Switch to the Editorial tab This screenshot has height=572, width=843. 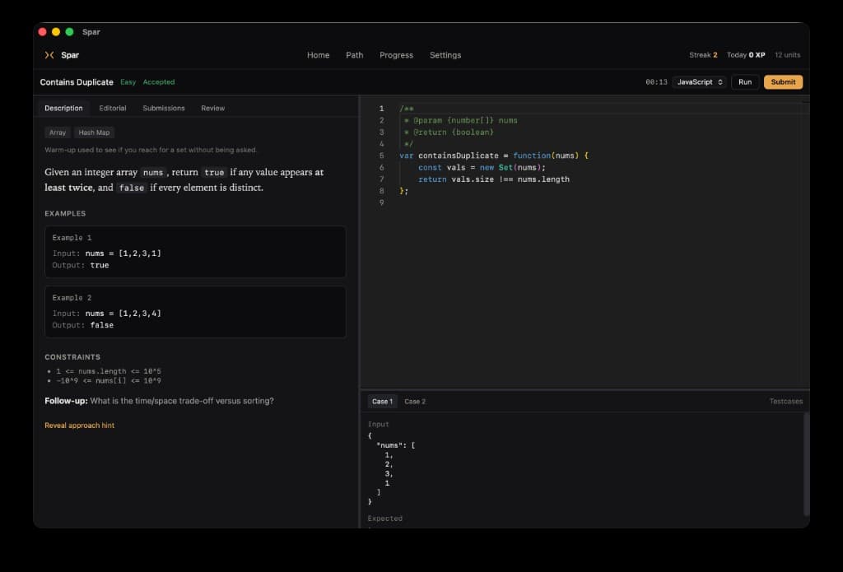coord(112,108)
